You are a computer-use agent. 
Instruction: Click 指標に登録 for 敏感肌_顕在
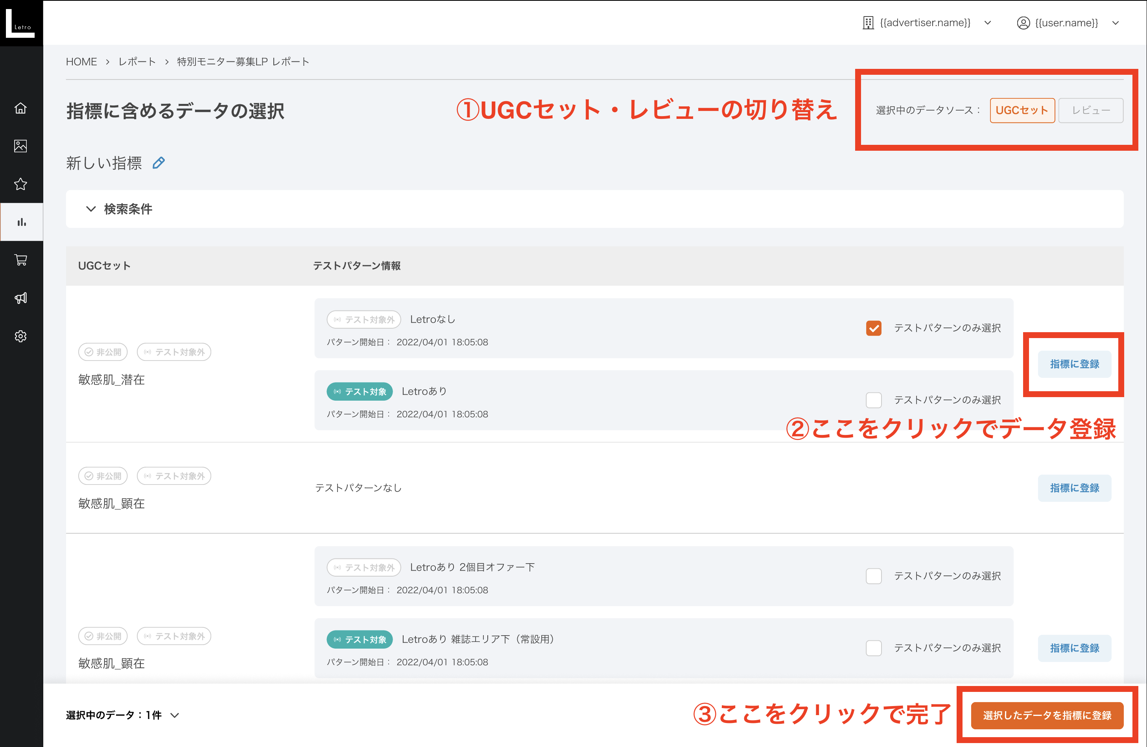1074,488
